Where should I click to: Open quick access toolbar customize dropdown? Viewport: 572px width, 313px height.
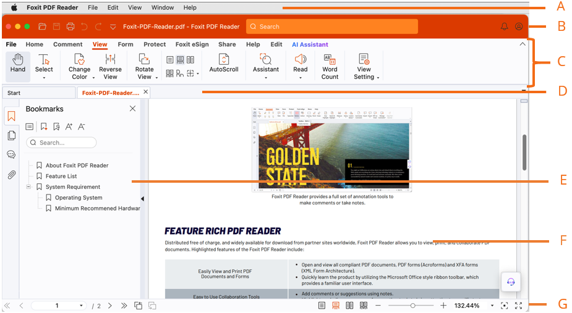point(113,27)
